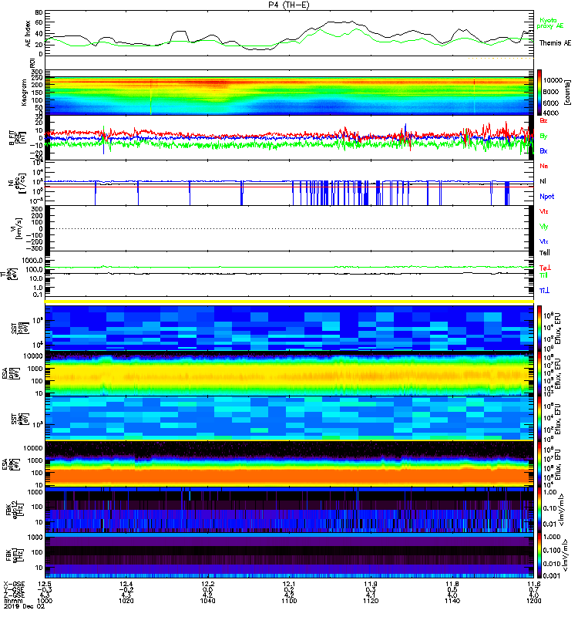Screen dimensions: 578x617
Task: Select the blue Ti perpendicular legend label
Action: click(544, 291)
